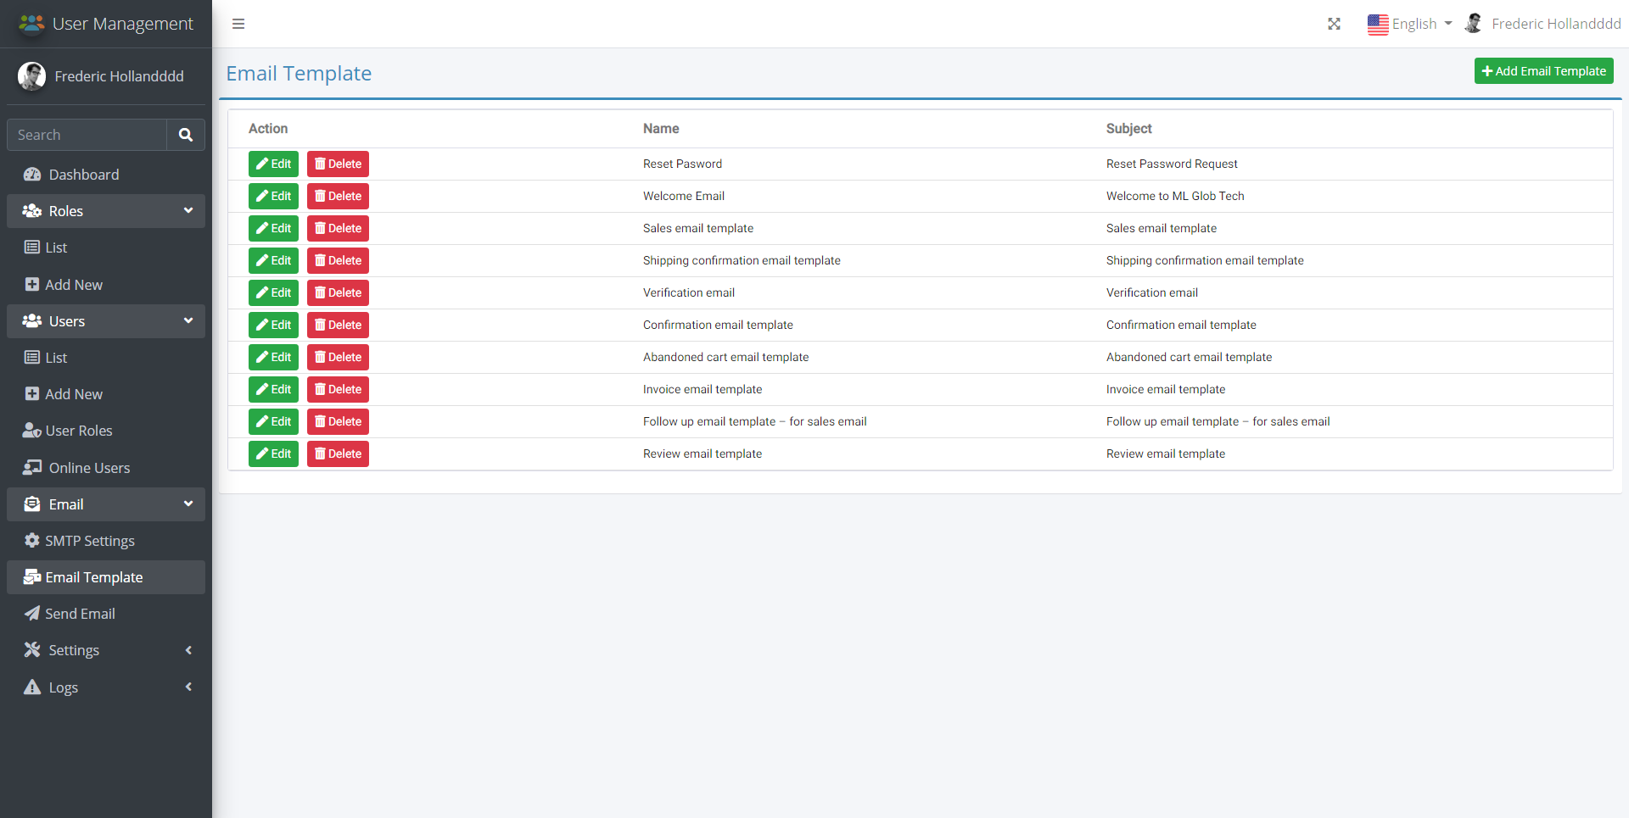Click the User Management logo icon
1629x818 pixels.
[x=31, y=24]
